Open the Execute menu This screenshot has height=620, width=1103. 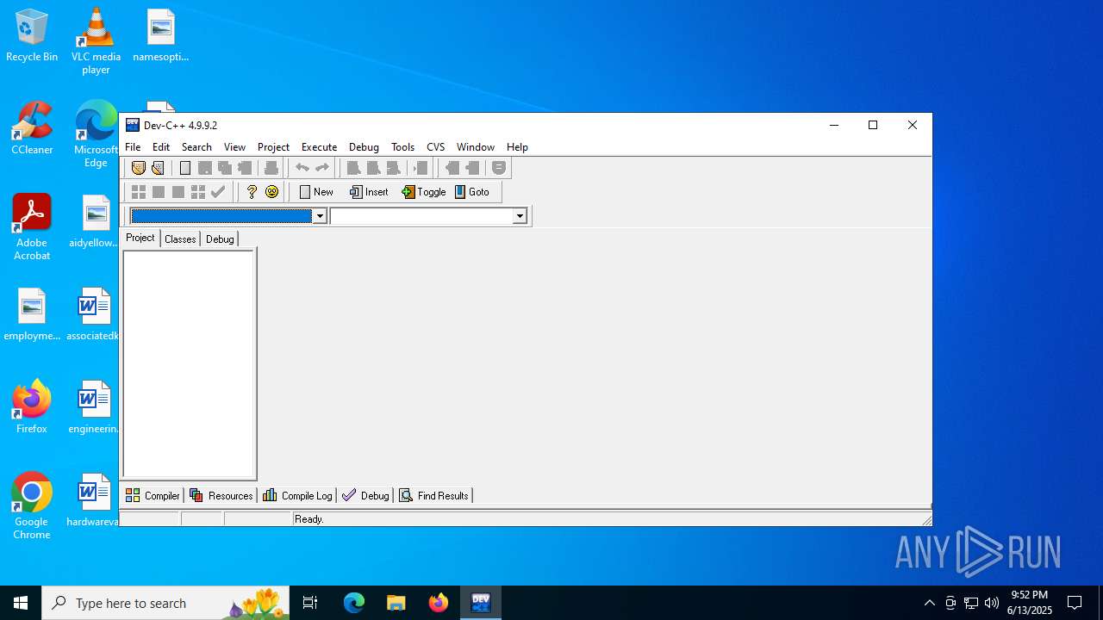click(x=319, y=147)
